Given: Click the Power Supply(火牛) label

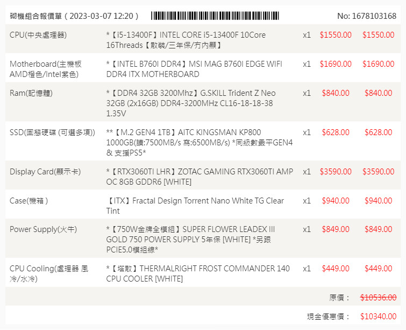Looking at the screenshot, I should (44, 229).
